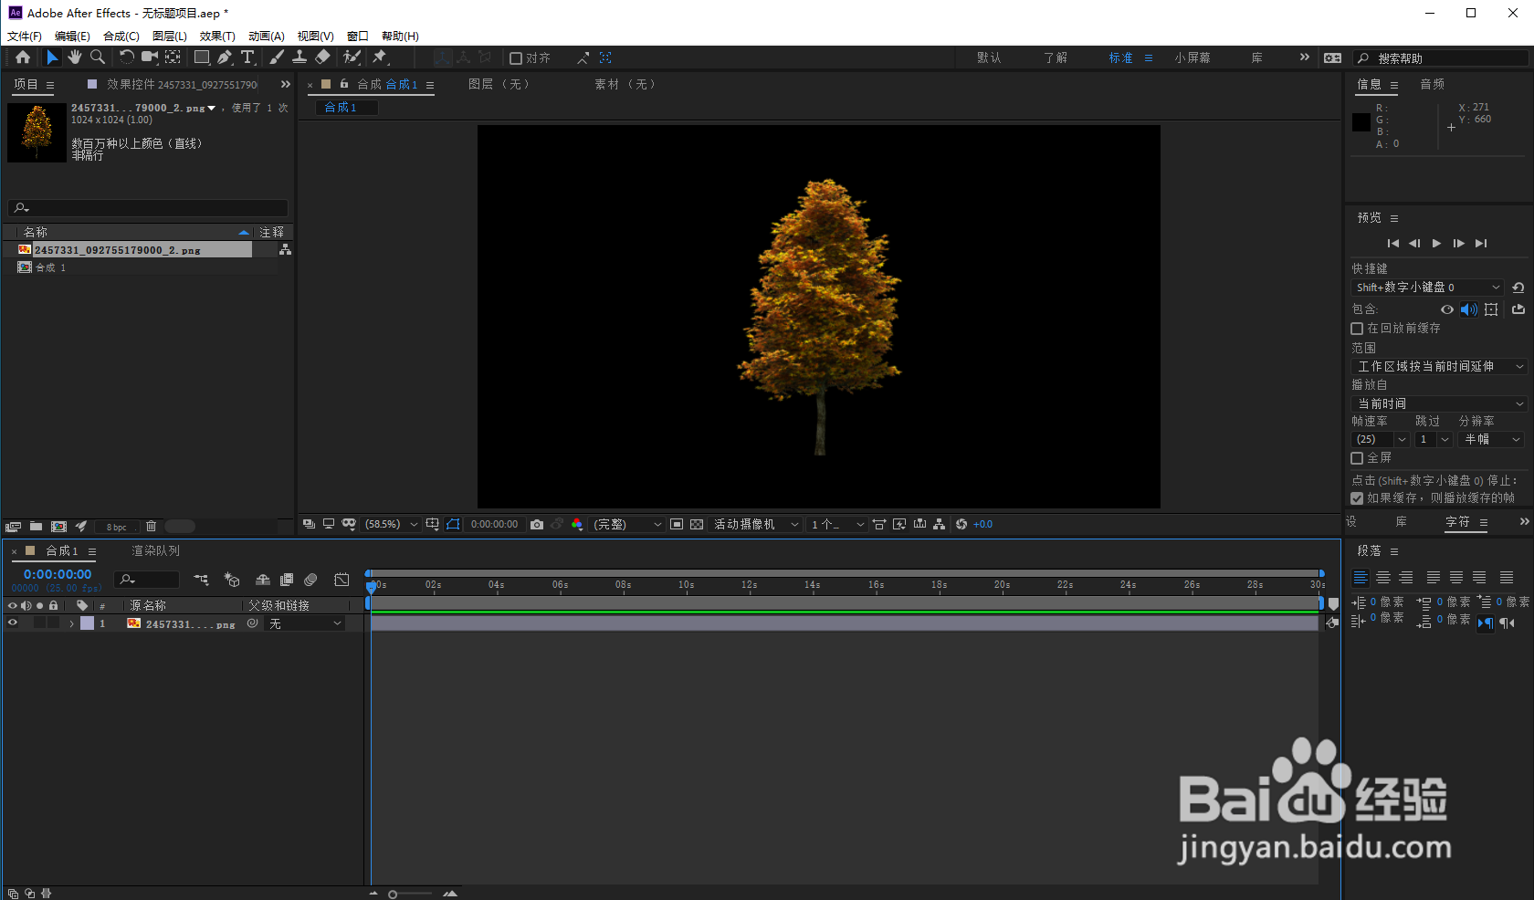Create a new folder in Project panel
1534x900 pixels.
(36, 527)
